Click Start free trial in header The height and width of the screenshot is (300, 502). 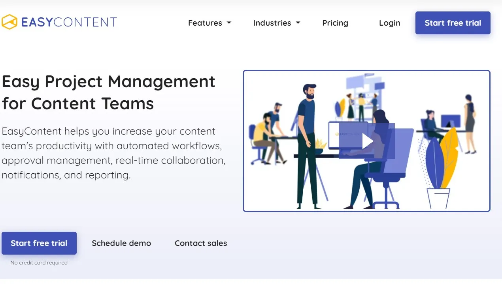453,23
